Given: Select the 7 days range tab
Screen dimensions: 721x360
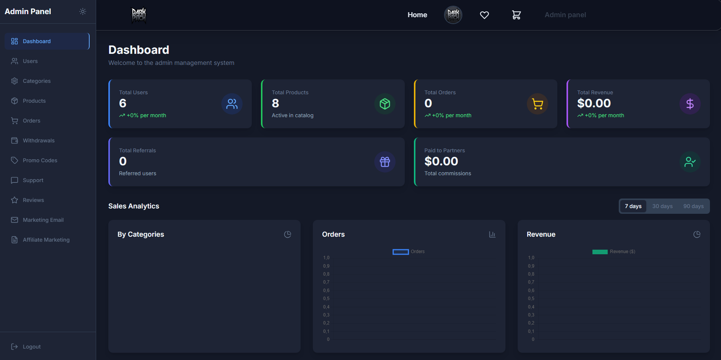Looking at the screenshot, I should (x=633, y=206).
